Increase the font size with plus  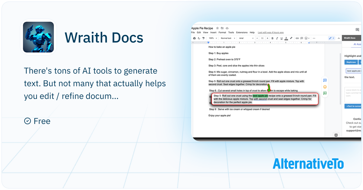coord(267,38)
